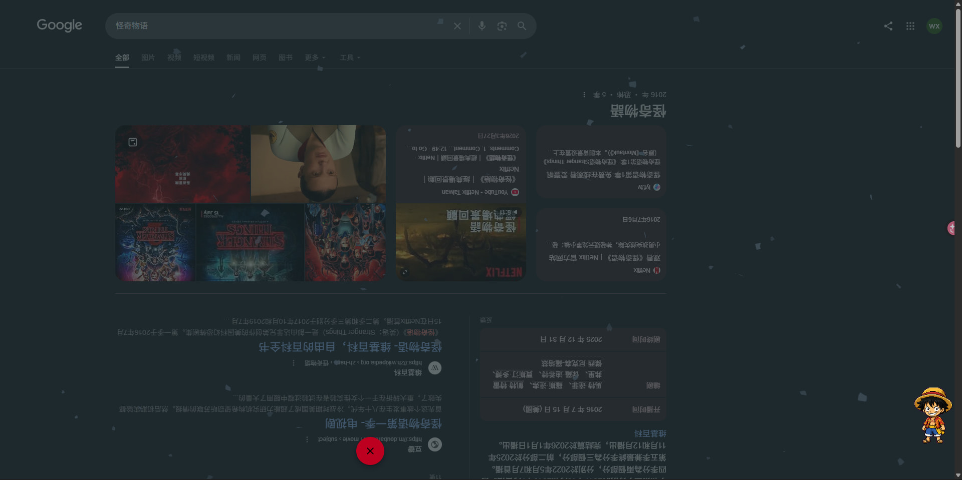The width and height of the screenshot is (962, 480).
Task: Open the Netflix 官方网站 card link
Action: click(x=604, y=258)
